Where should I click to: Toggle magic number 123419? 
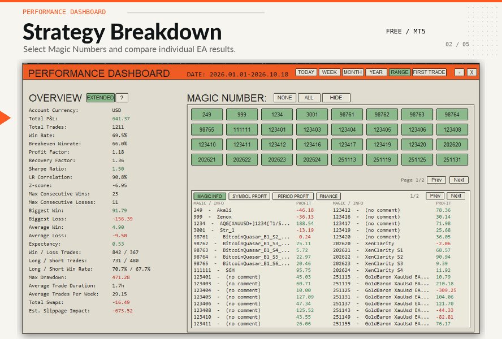pyautogui.click(x=382, y=145)
